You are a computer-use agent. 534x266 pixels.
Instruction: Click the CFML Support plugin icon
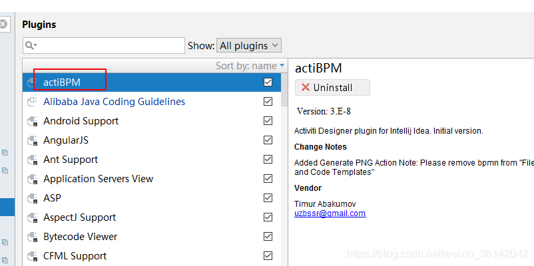coord(32,256)
